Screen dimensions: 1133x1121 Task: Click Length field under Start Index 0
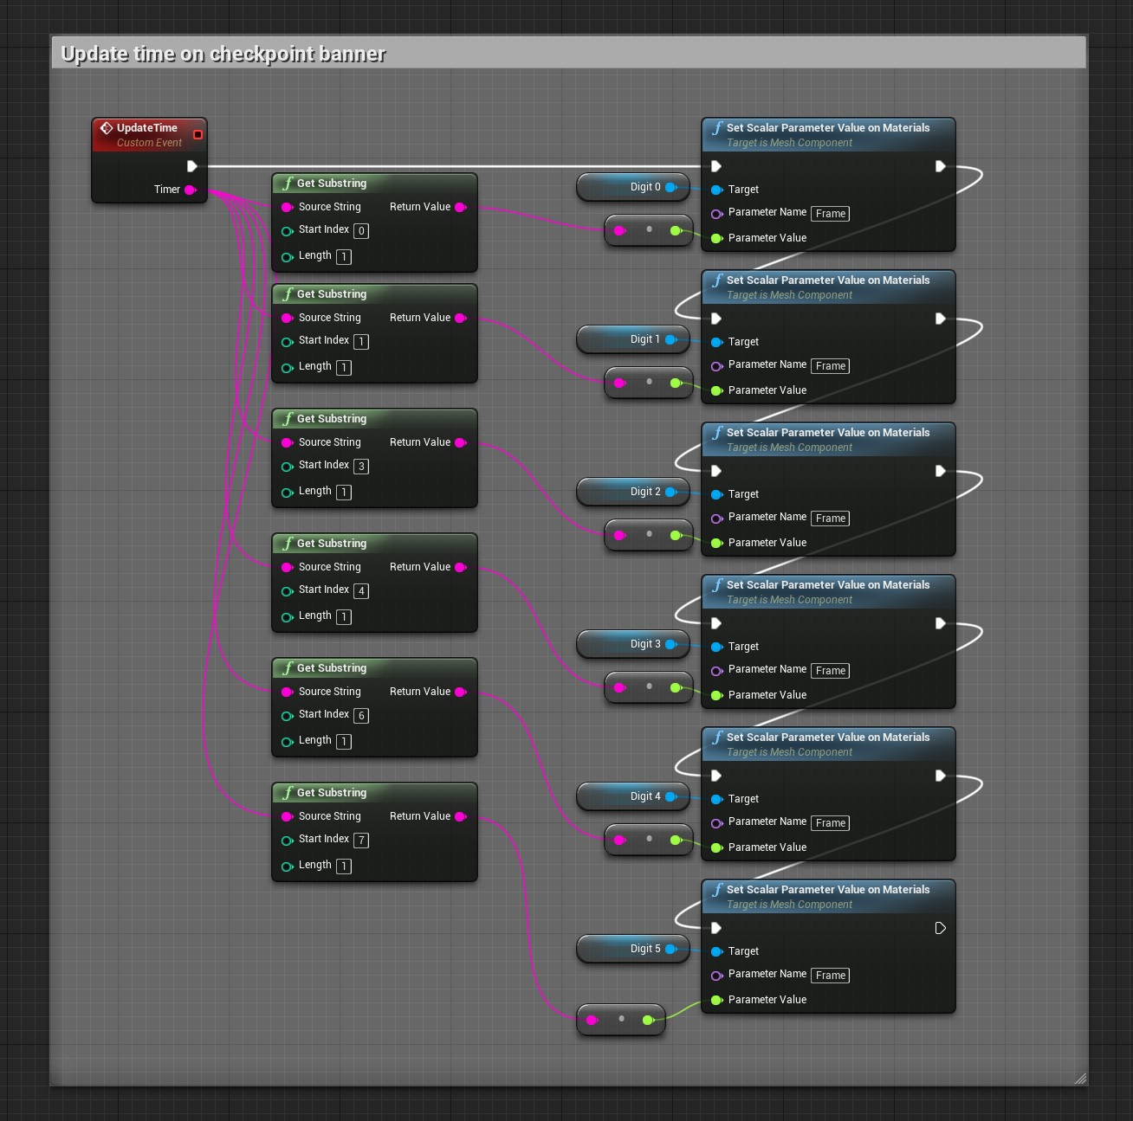click(x=344, y=256)
